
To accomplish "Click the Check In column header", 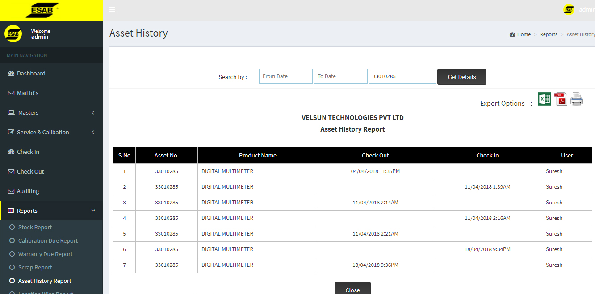I will (x=487, y=155).
